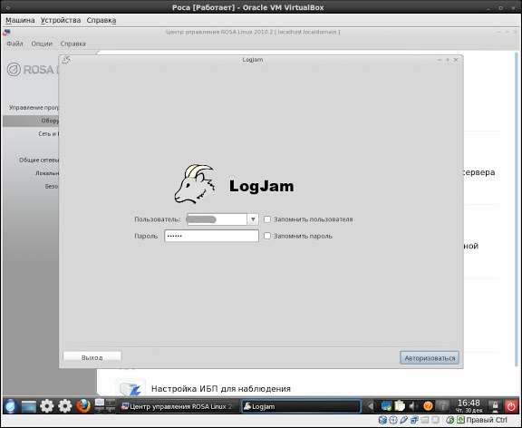Click the 'Авторизоваться' button
The width and height of the screenshot is (522, 428).
click(x=430, y=358)
